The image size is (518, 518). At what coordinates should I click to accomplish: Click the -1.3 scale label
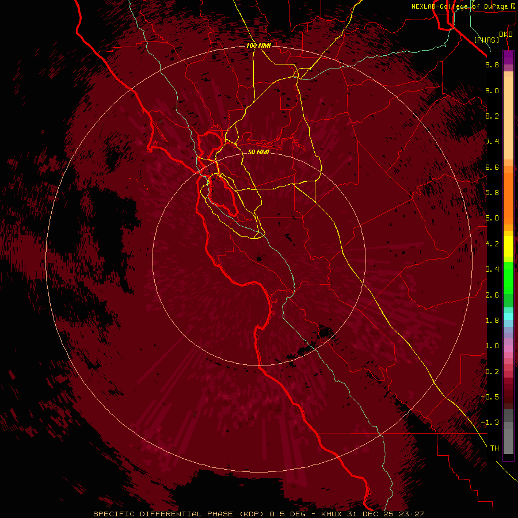[x=490, y=422]
